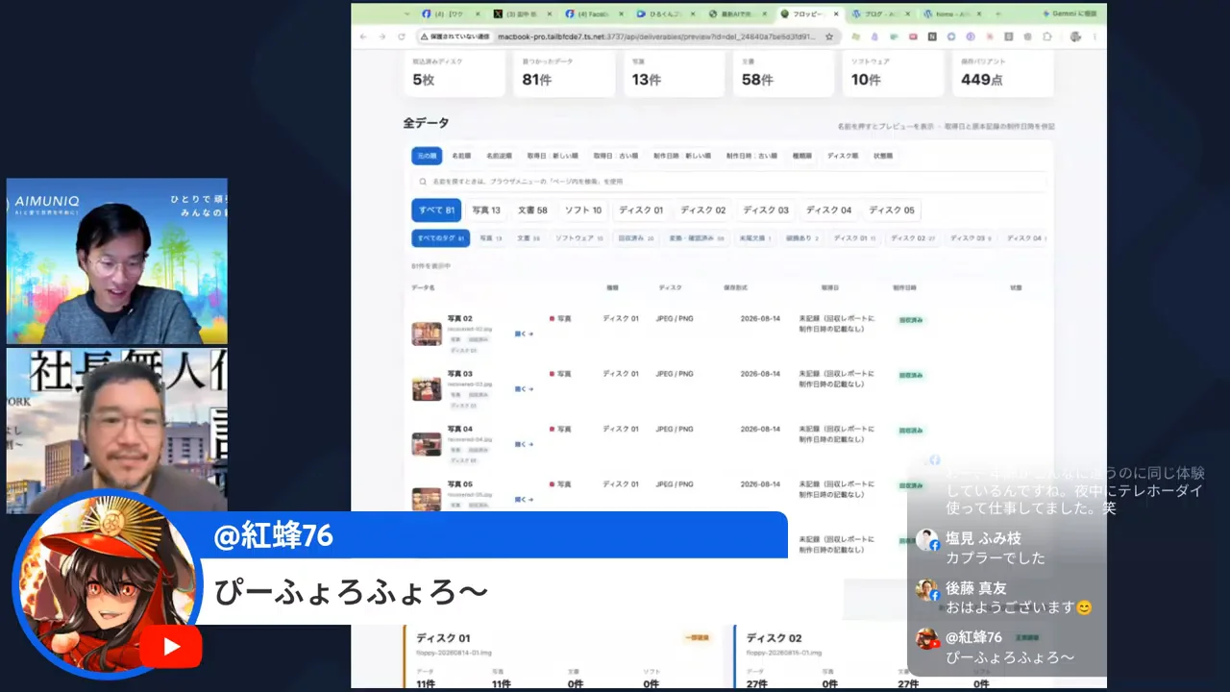Sort by 制作日時：古い順
The image size is (1230, 692).
(x=751, y=156)
